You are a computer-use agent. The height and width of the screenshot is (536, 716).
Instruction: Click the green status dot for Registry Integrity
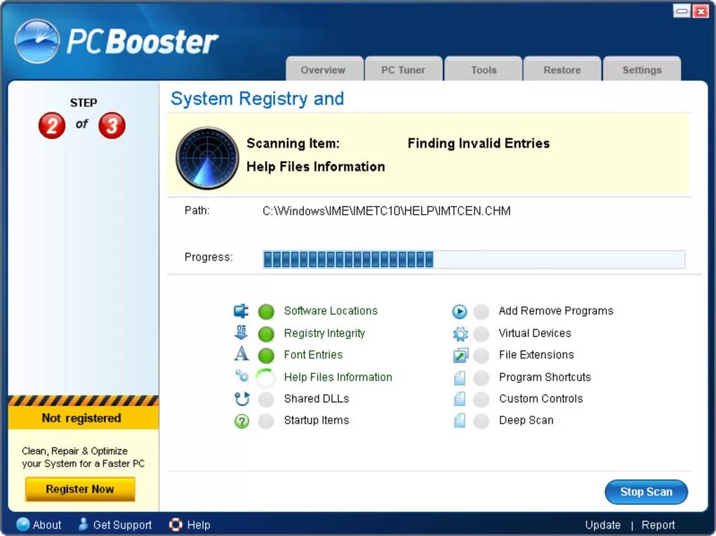(266, 334)
